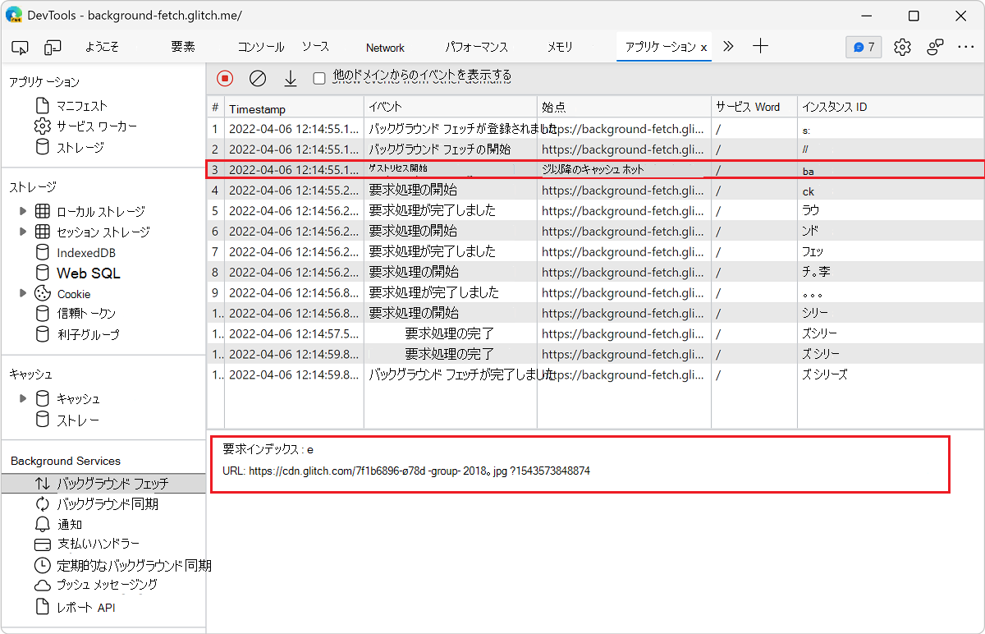Clear all recorded background fetch events
Viewport: 985px width, 634px height.
coord(257,78)
